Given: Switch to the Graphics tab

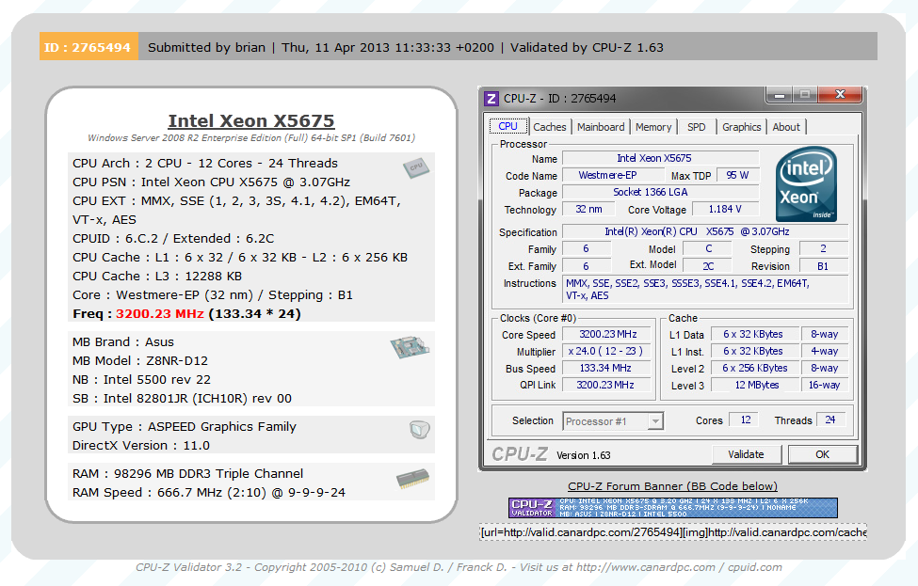Looking at the screenshot, I should click(x=741, y=127).
